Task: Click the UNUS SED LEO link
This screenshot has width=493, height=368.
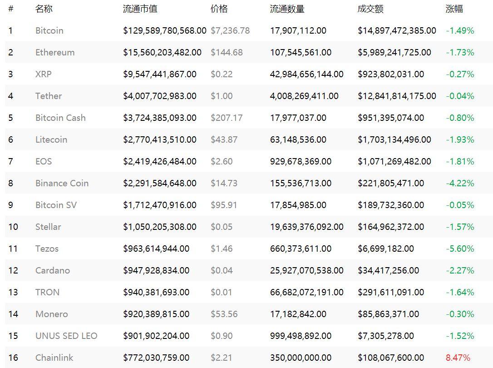Action: (66, 336)
